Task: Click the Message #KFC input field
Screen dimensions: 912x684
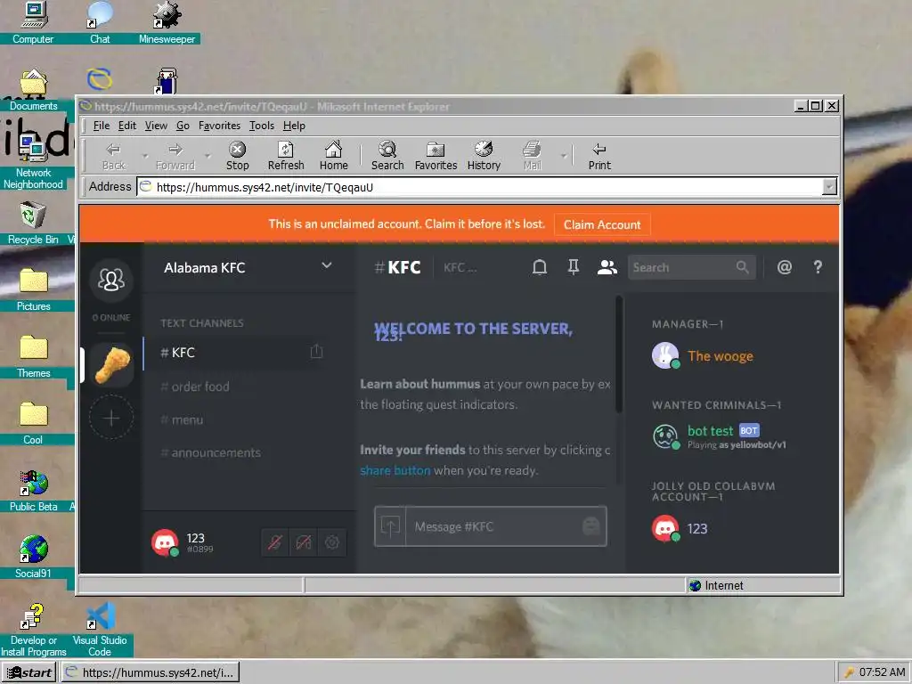Action: pyautogui.click(x=492, y=526)
